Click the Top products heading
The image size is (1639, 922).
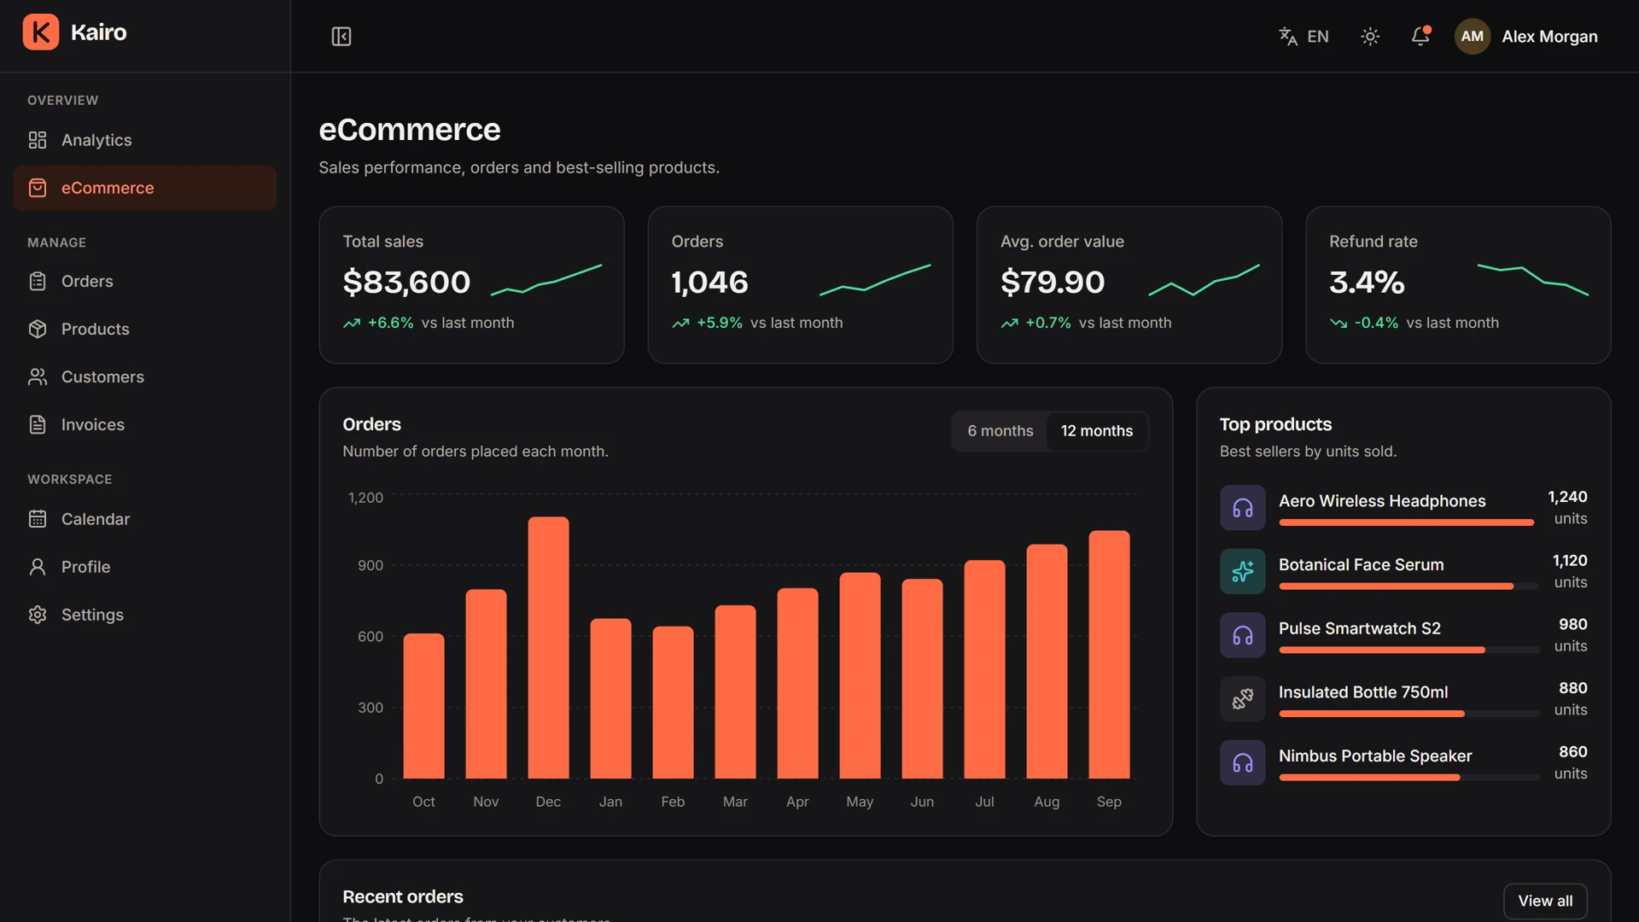pos(1275,424)
